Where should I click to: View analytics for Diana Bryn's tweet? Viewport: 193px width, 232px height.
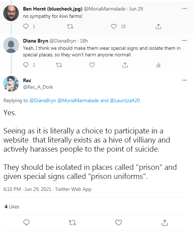tap(158, 65)
